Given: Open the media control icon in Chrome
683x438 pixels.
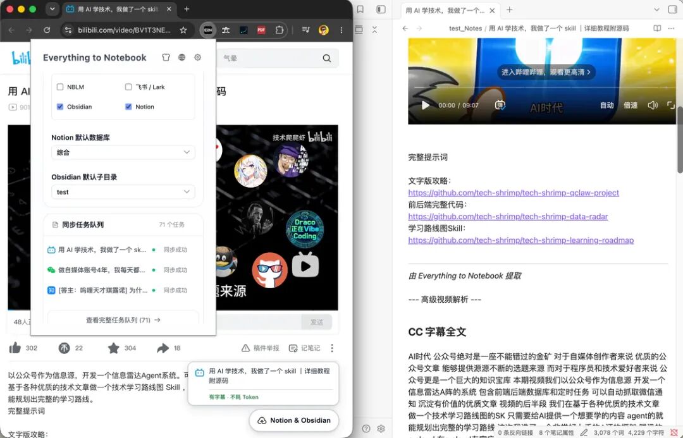Looking at the screenshot, I should pyautogui.click(x=306, y=30).
